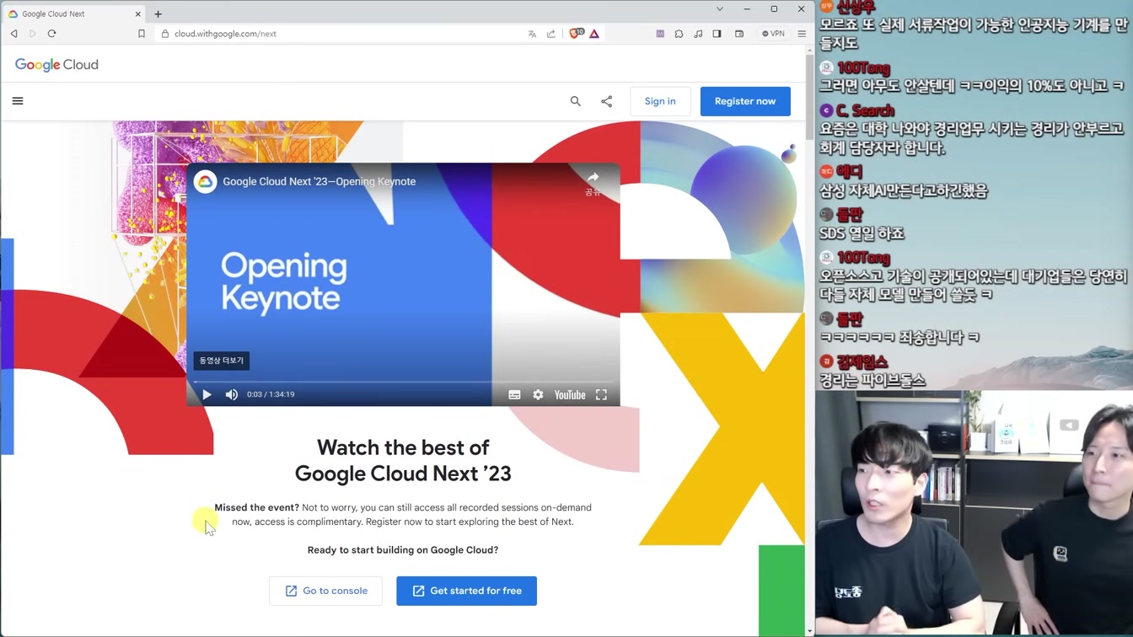
Task: Click Get started for free button
Action: pos(466,591)
